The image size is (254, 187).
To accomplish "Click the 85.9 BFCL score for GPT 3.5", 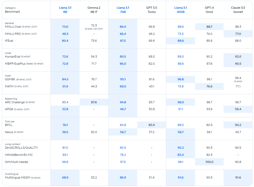I will click(152, 125).
